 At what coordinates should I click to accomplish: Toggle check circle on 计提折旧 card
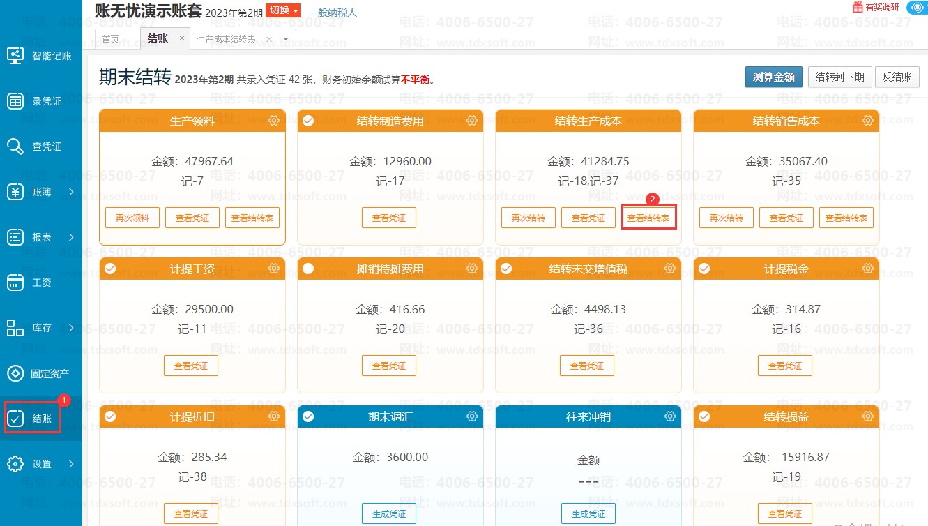110,416
